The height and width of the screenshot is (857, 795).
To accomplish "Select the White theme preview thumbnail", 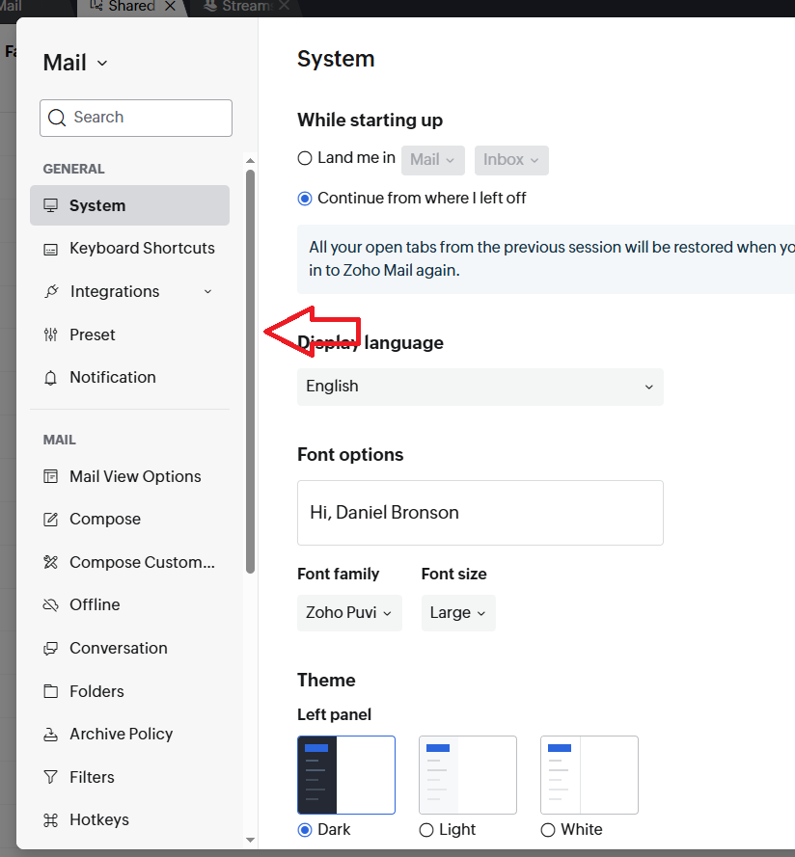I will click(x=589, y=775).
